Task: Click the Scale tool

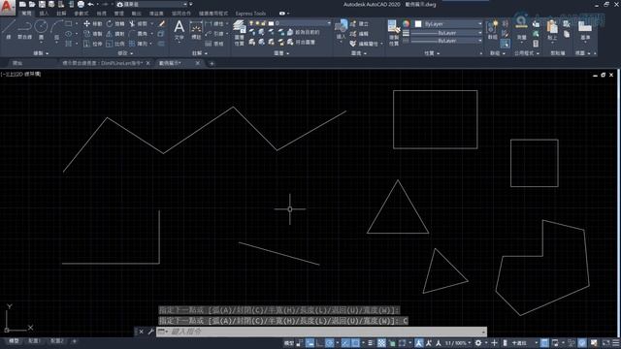Action: [x=115, y=44]
